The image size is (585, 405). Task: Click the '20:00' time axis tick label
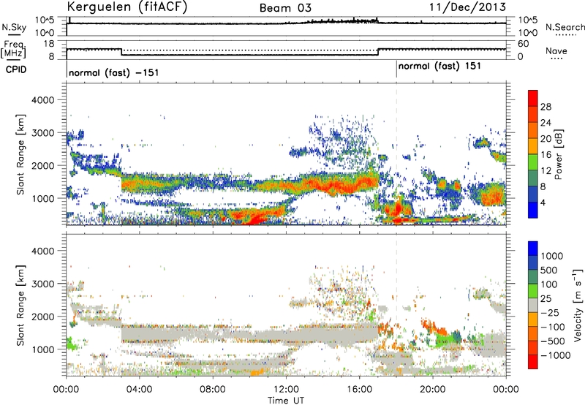[x=432, y=390]
